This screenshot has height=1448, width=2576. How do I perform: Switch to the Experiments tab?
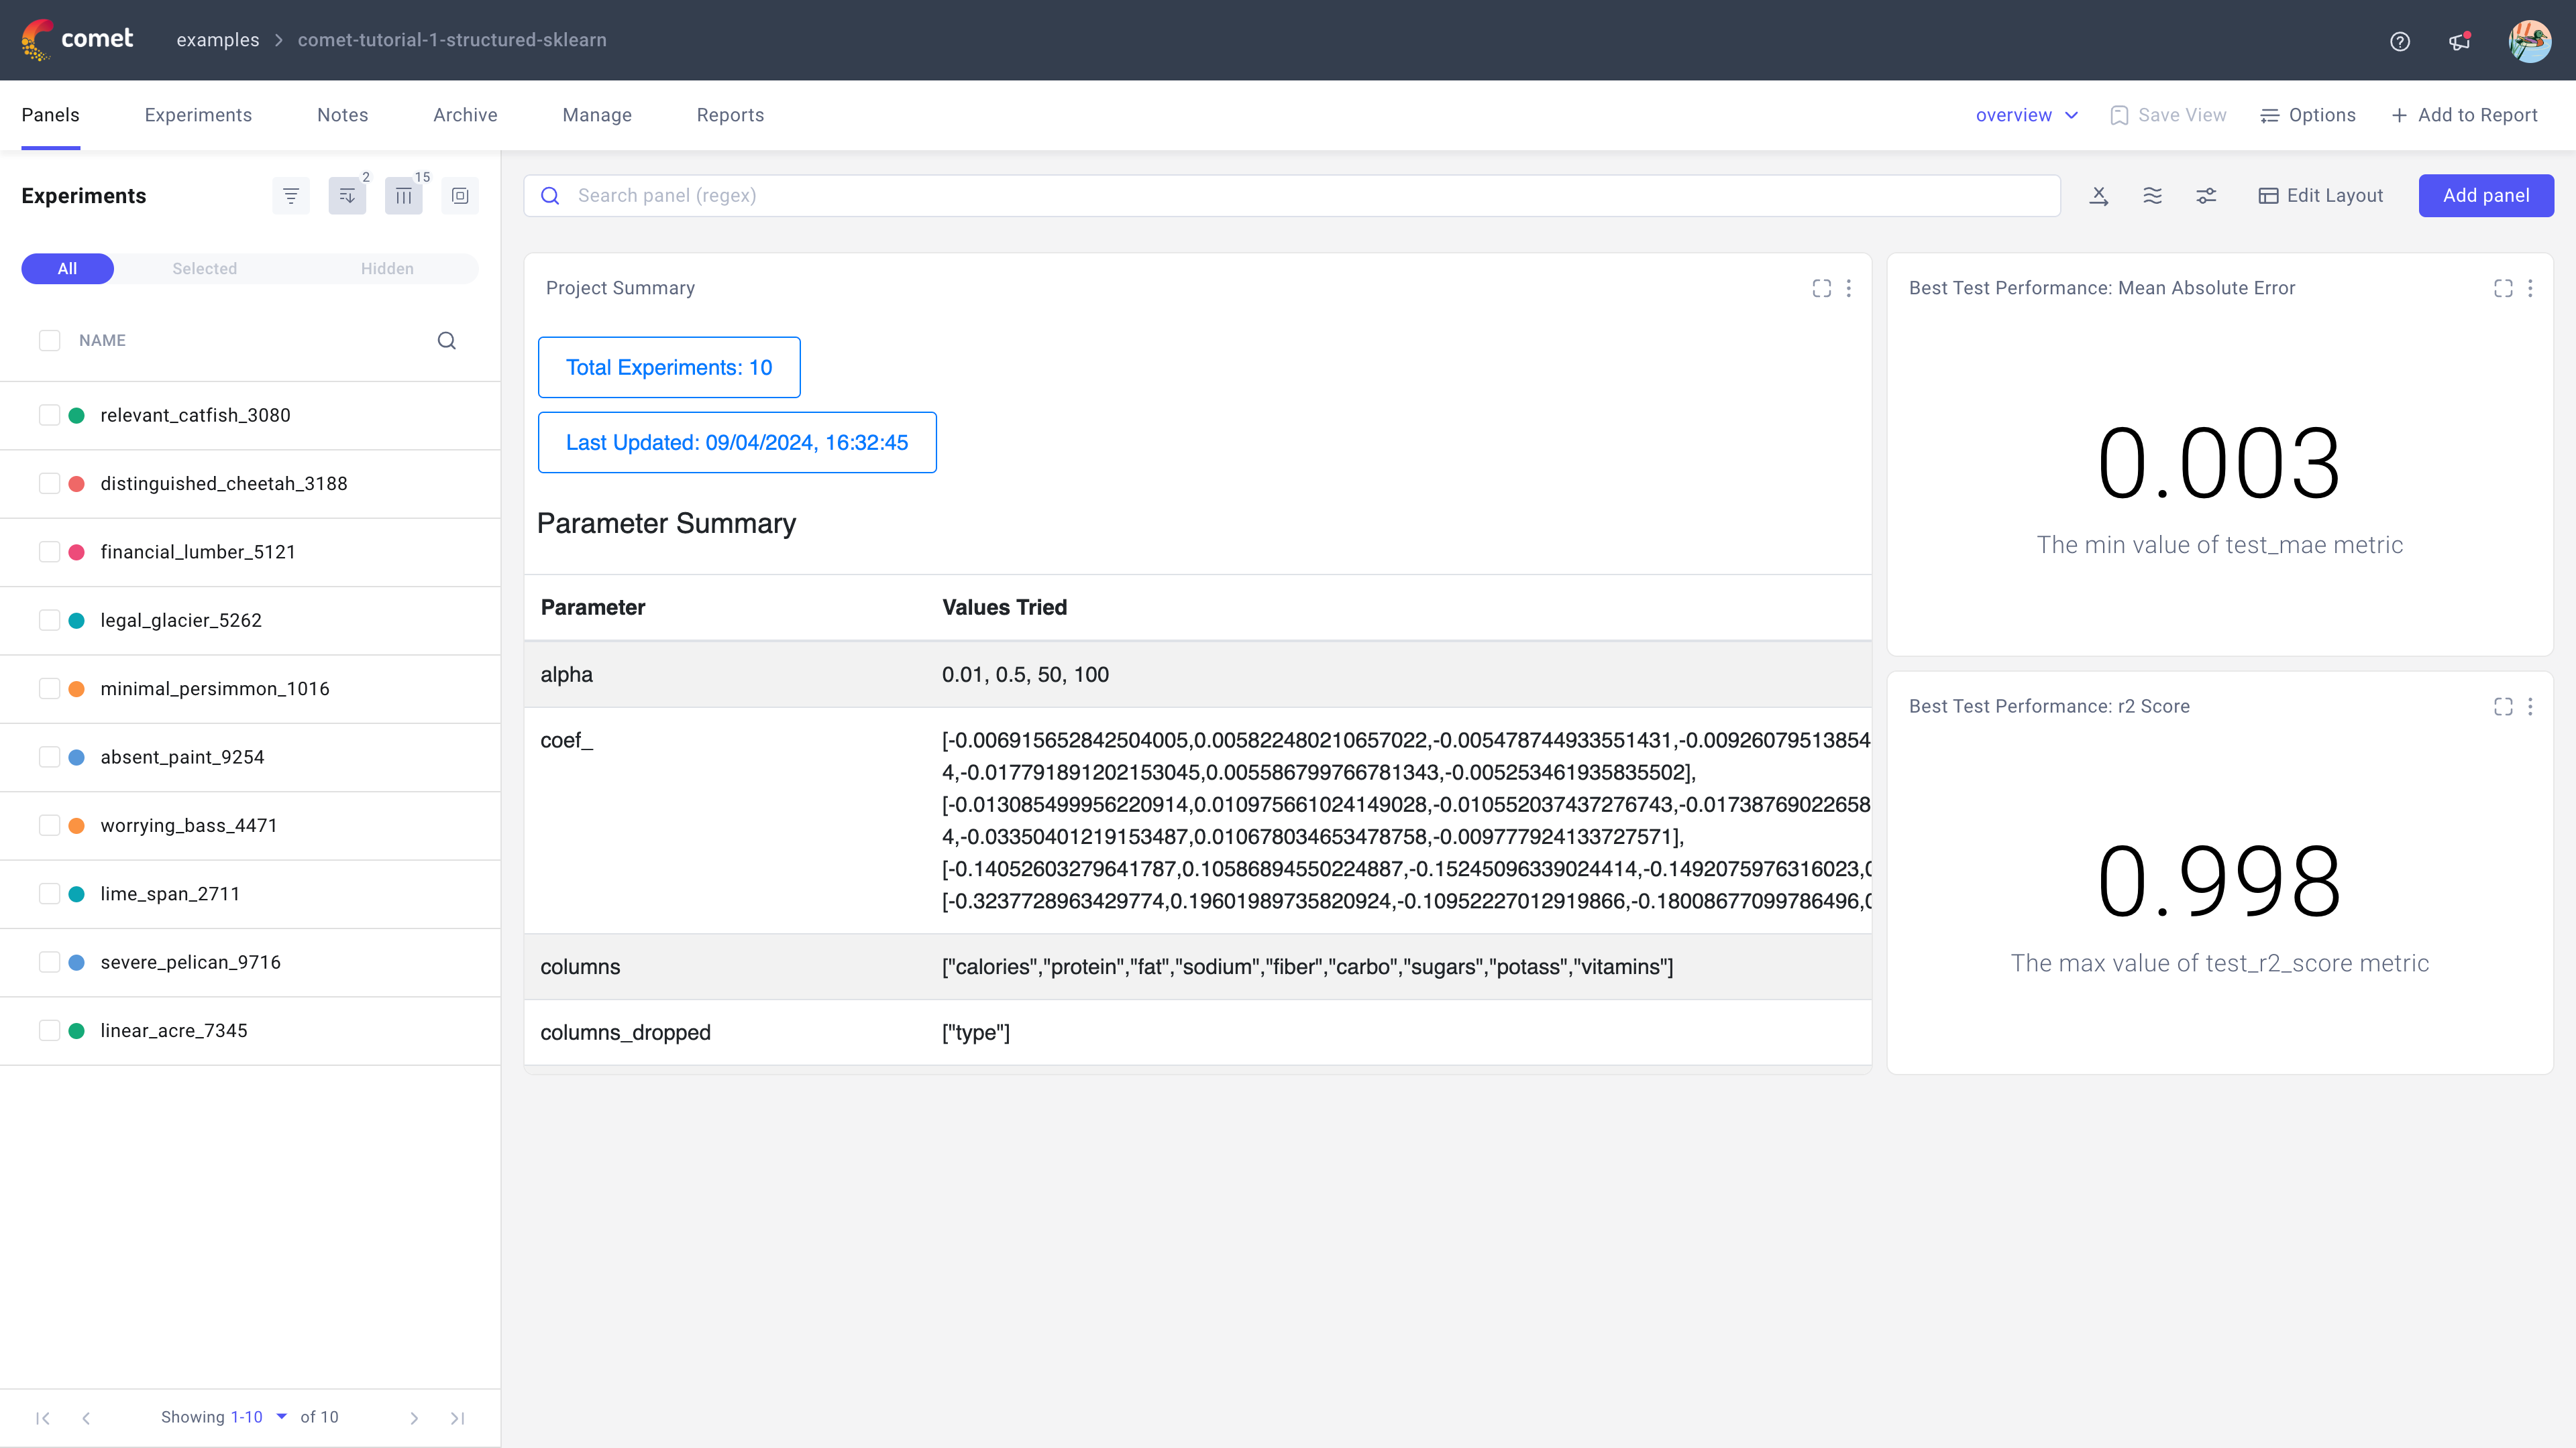click(x=197, y=115)
